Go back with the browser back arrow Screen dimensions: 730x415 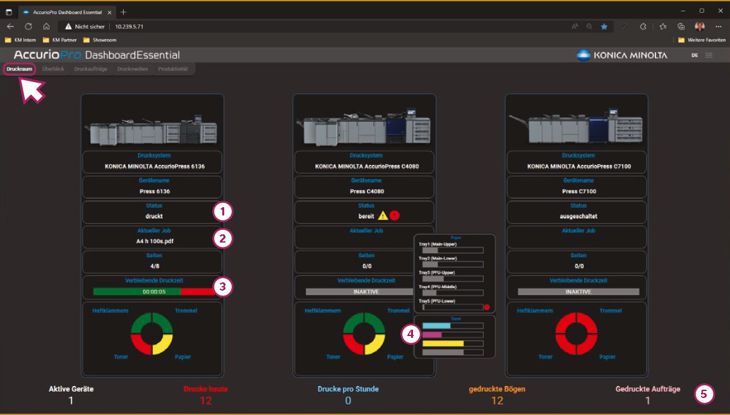[10, 27]
